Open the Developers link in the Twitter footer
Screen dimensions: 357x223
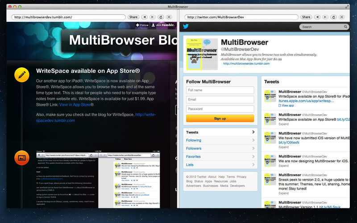tap(237, 186)
